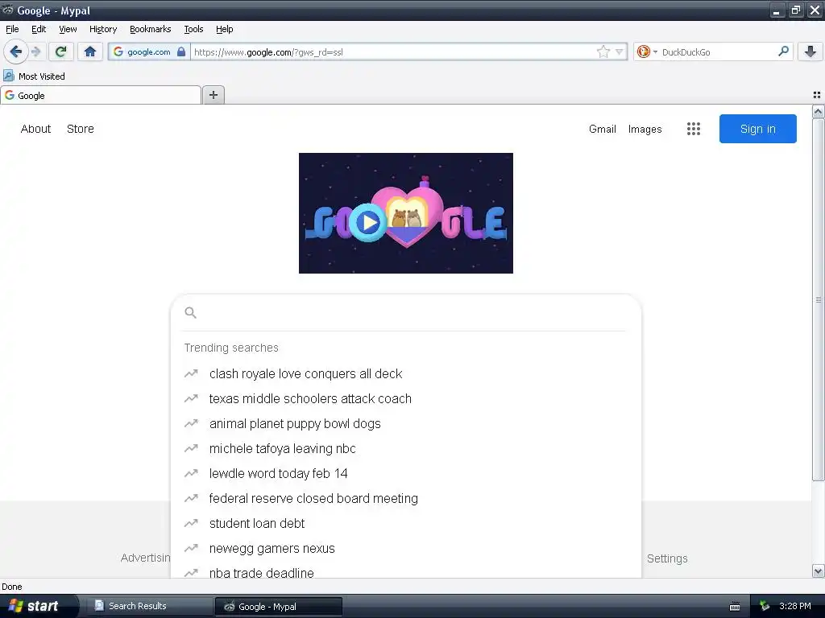Select 'clash royale love conquers all deck'
The image size is (825, 618).
pos(406,373)
